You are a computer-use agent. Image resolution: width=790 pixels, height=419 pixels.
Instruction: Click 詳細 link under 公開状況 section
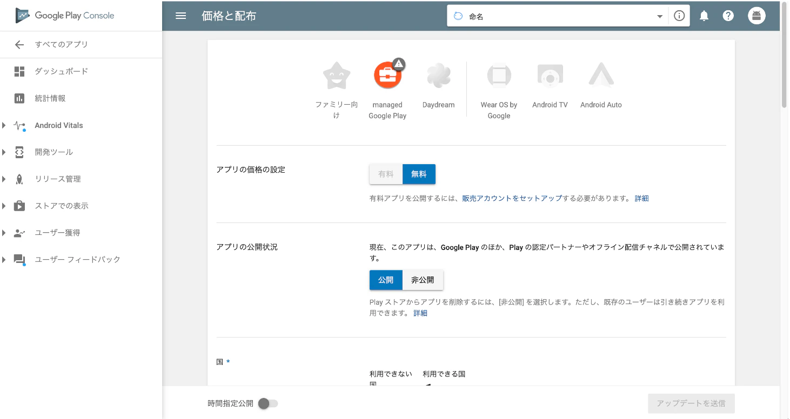420,313
